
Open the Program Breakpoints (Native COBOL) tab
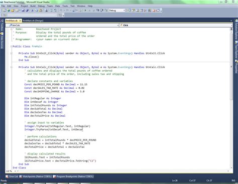[x=73, y=176]
